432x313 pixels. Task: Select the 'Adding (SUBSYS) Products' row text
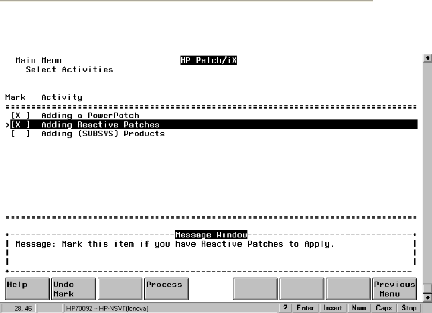pos(103,134)
